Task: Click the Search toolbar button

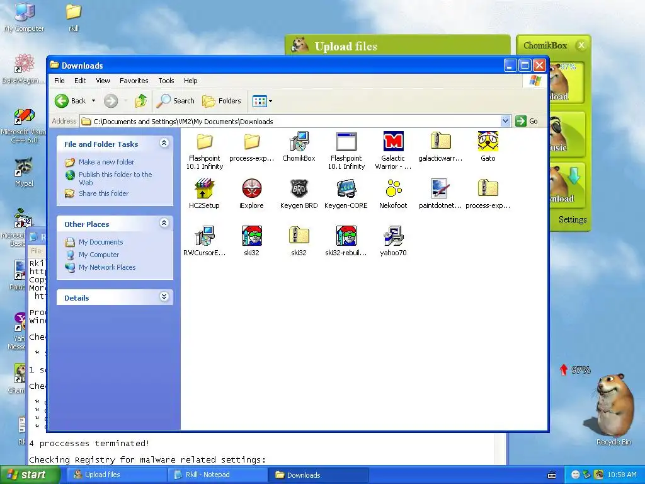Action: (175, 101)
